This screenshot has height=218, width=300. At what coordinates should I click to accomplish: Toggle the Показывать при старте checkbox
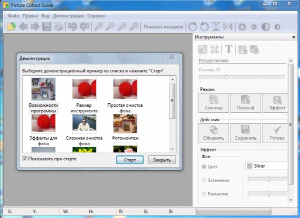tap(24, 159)
